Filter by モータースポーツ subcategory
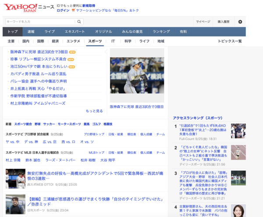263x217 pixels. [69, 124]
